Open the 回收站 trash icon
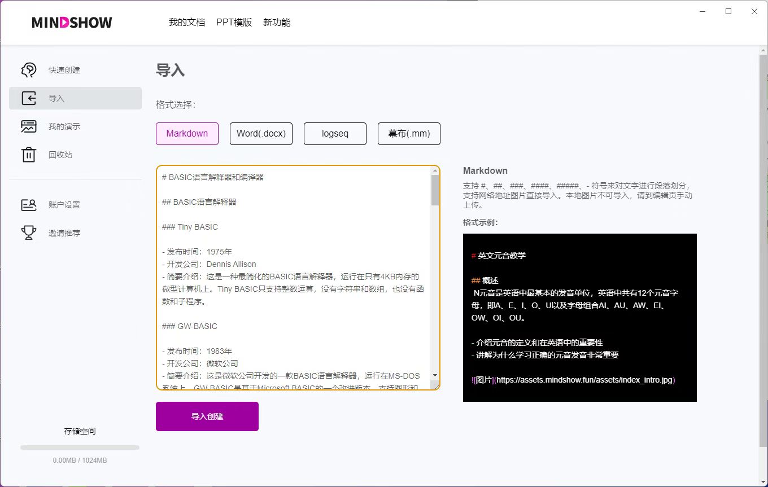768x487 pixels. [x=28, y=154]
